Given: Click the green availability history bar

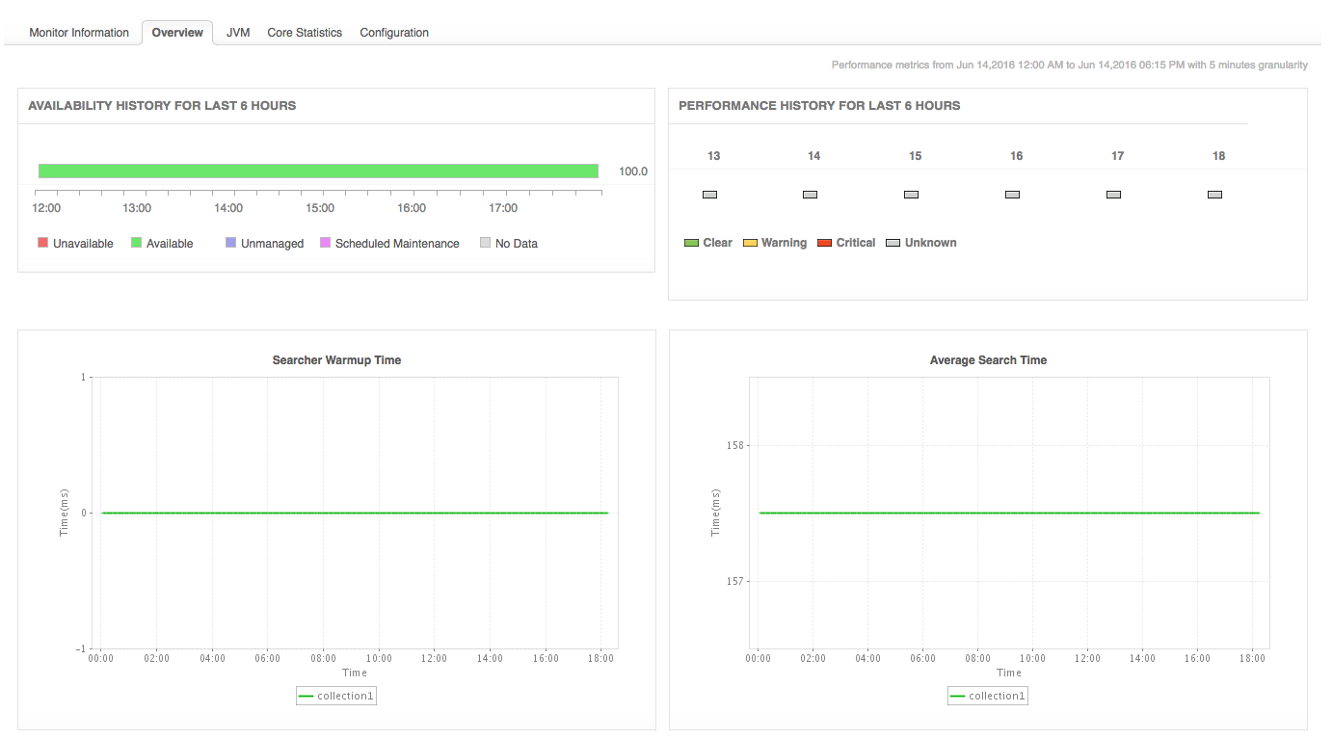Looking at the screenshot, I should (x=319, y=171).
